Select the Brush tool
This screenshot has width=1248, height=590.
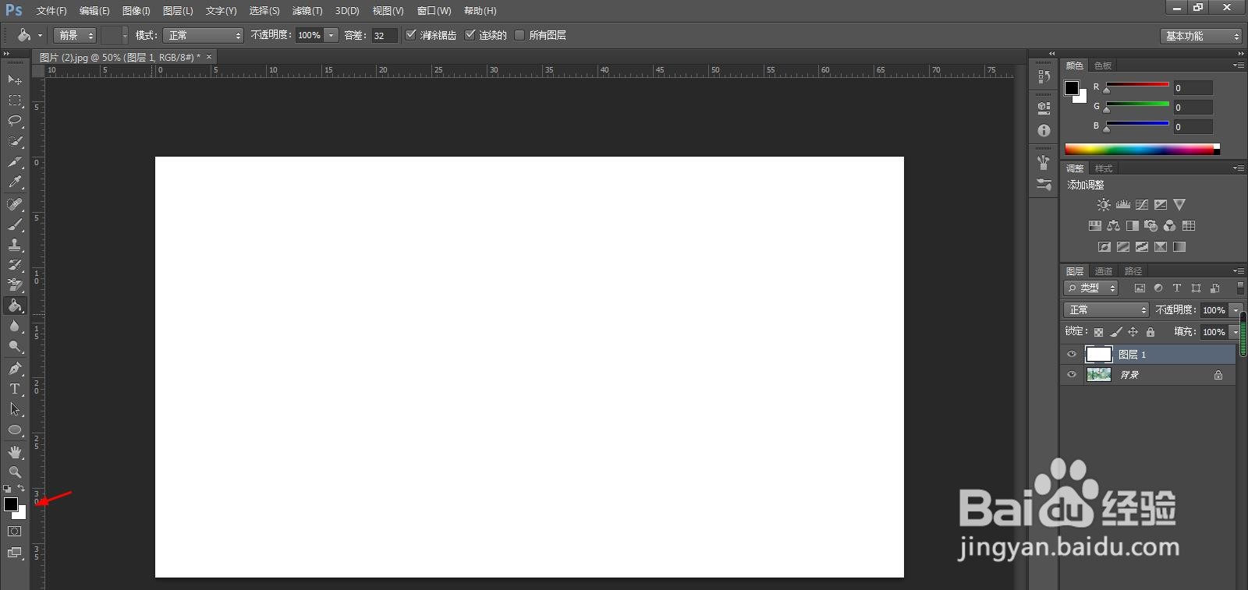point(15,224)
